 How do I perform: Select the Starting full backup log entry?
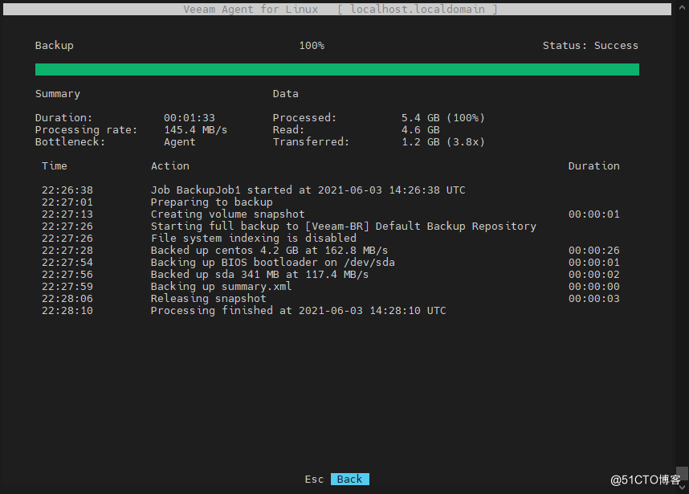pyautogui.click(x=344, y=226)
